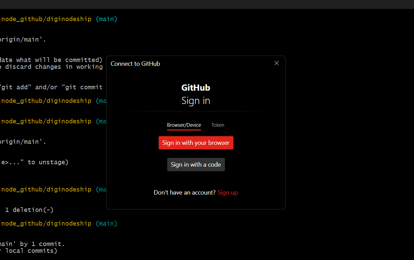This screenshot has width=414, height=260.
Task: Click the red underline under Browser/Device
Action: [184, 130]
